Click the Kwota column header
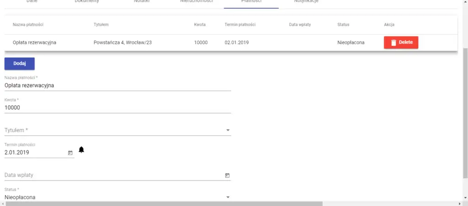The height and width of the screenshot is (206, 468). 201,24
